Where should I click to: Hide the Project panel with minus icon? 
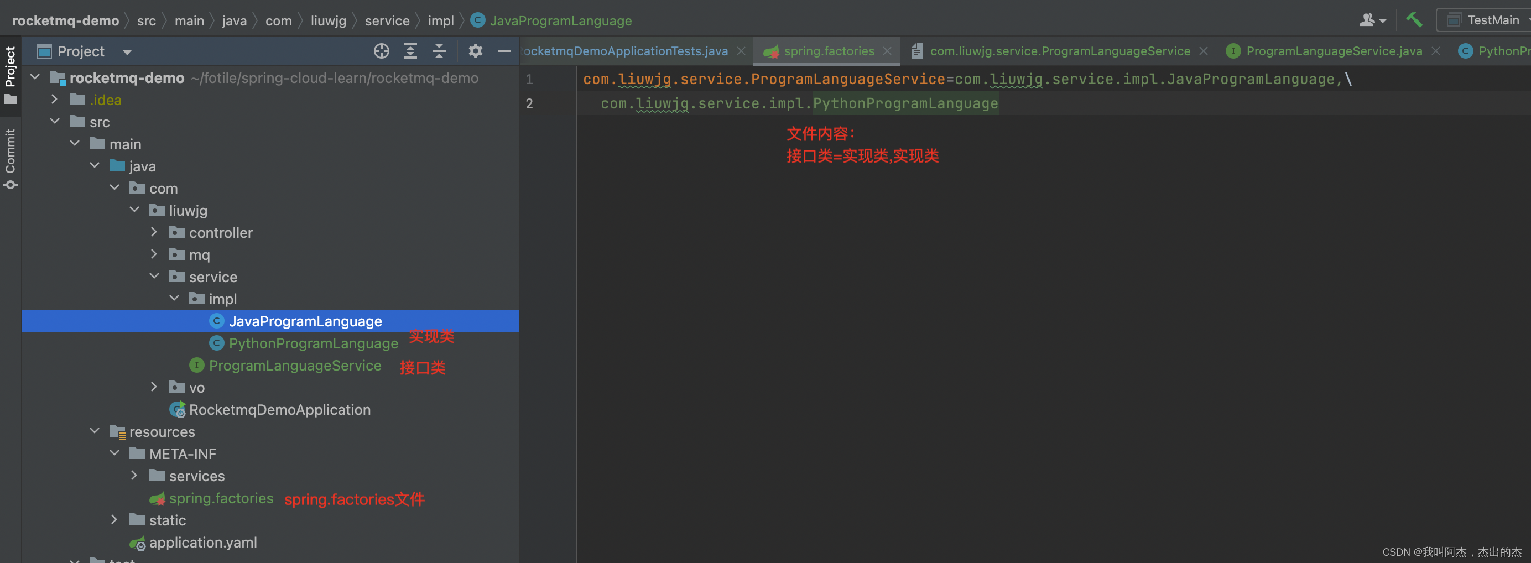[504, 51]
